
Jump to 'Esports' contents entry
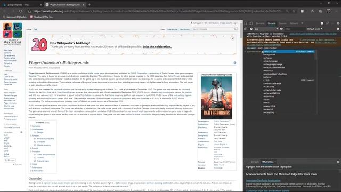tap(35, 148)
